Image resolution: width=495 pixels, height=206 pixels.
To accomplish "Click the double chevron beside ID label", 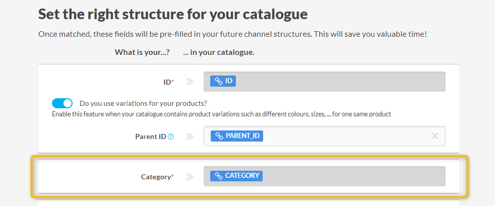I will coord(189,82).
